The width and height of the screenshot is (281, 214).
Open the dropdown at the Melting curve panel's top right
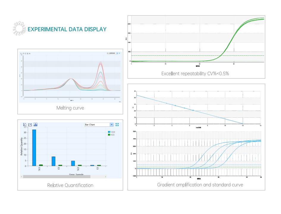[x=112, y=53]
